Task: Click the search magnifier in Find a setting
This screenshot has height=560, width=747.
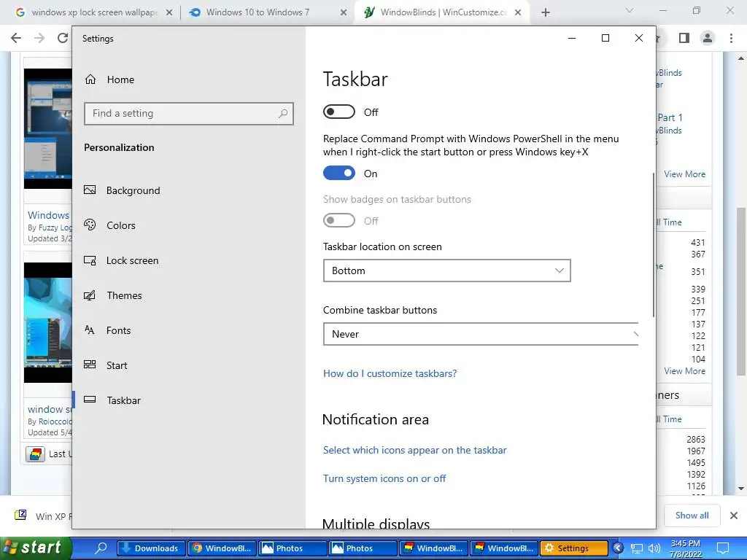Action: coord(283,113)
